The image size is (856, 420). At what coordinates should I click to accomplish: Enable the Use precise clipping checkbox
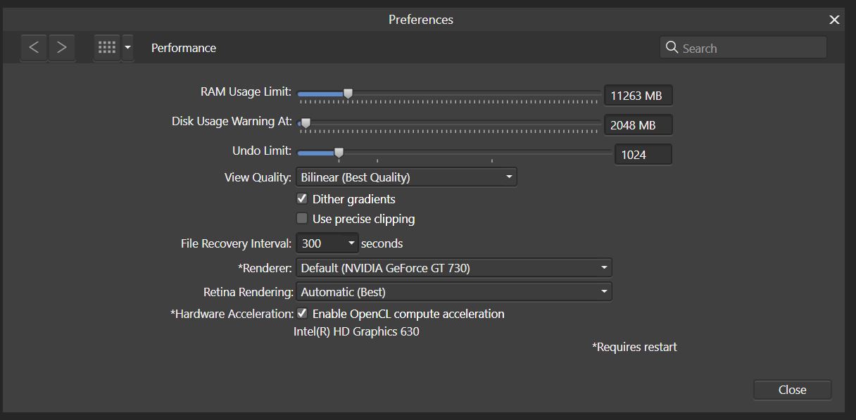[x=302, y=218]
